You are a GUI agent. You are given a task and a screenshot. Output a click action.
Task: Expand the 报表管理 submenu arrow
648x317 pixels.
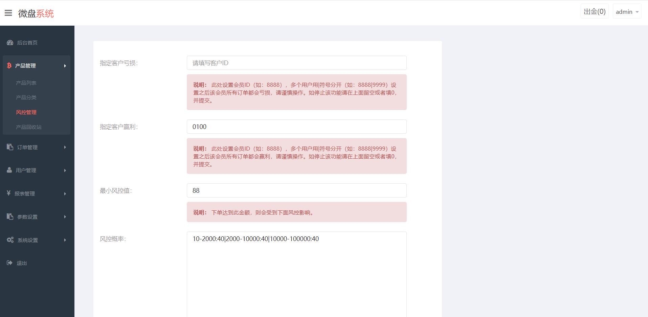(65, 194)
